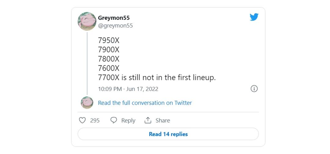Open the Read 14 replies button
The width and height of the screenshot is (330, 154).
coord(168,134)
